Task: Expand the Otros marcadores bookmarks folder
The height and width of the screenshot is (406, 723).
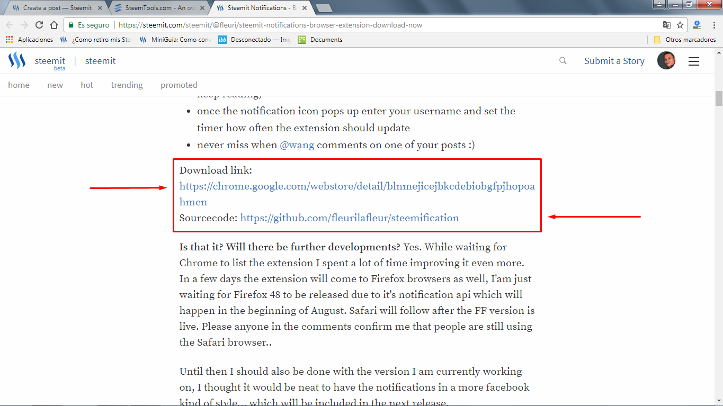Action: (x=684, y=40)
